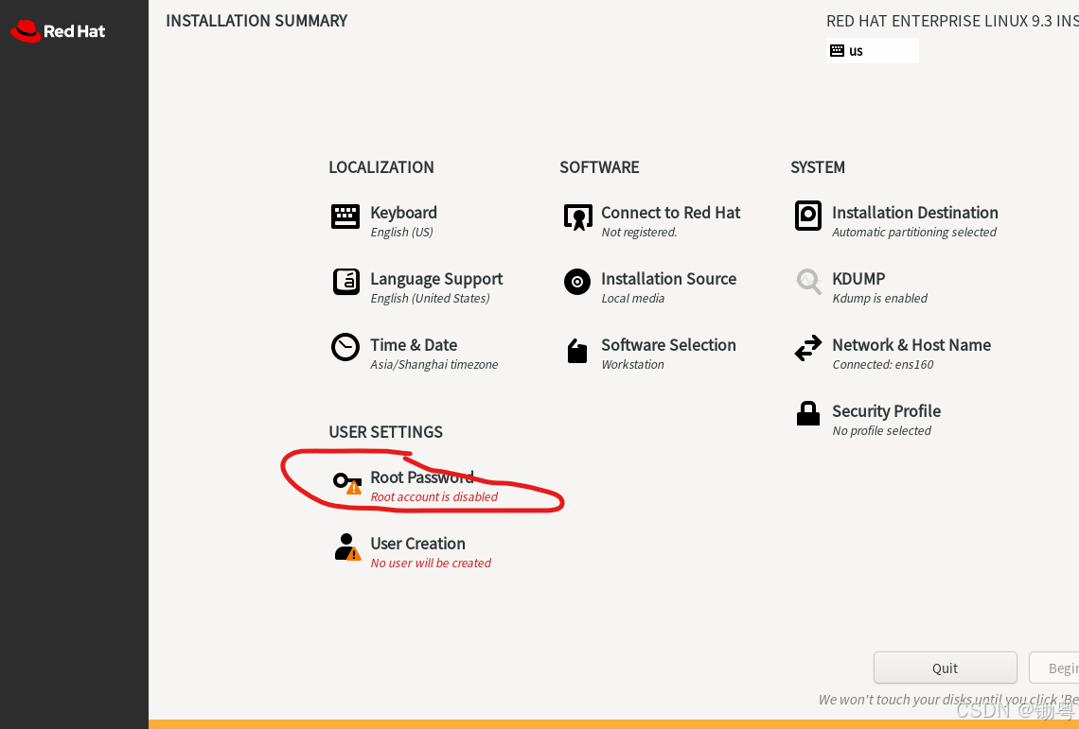Open Network & Host Name label

click(911, 344)
